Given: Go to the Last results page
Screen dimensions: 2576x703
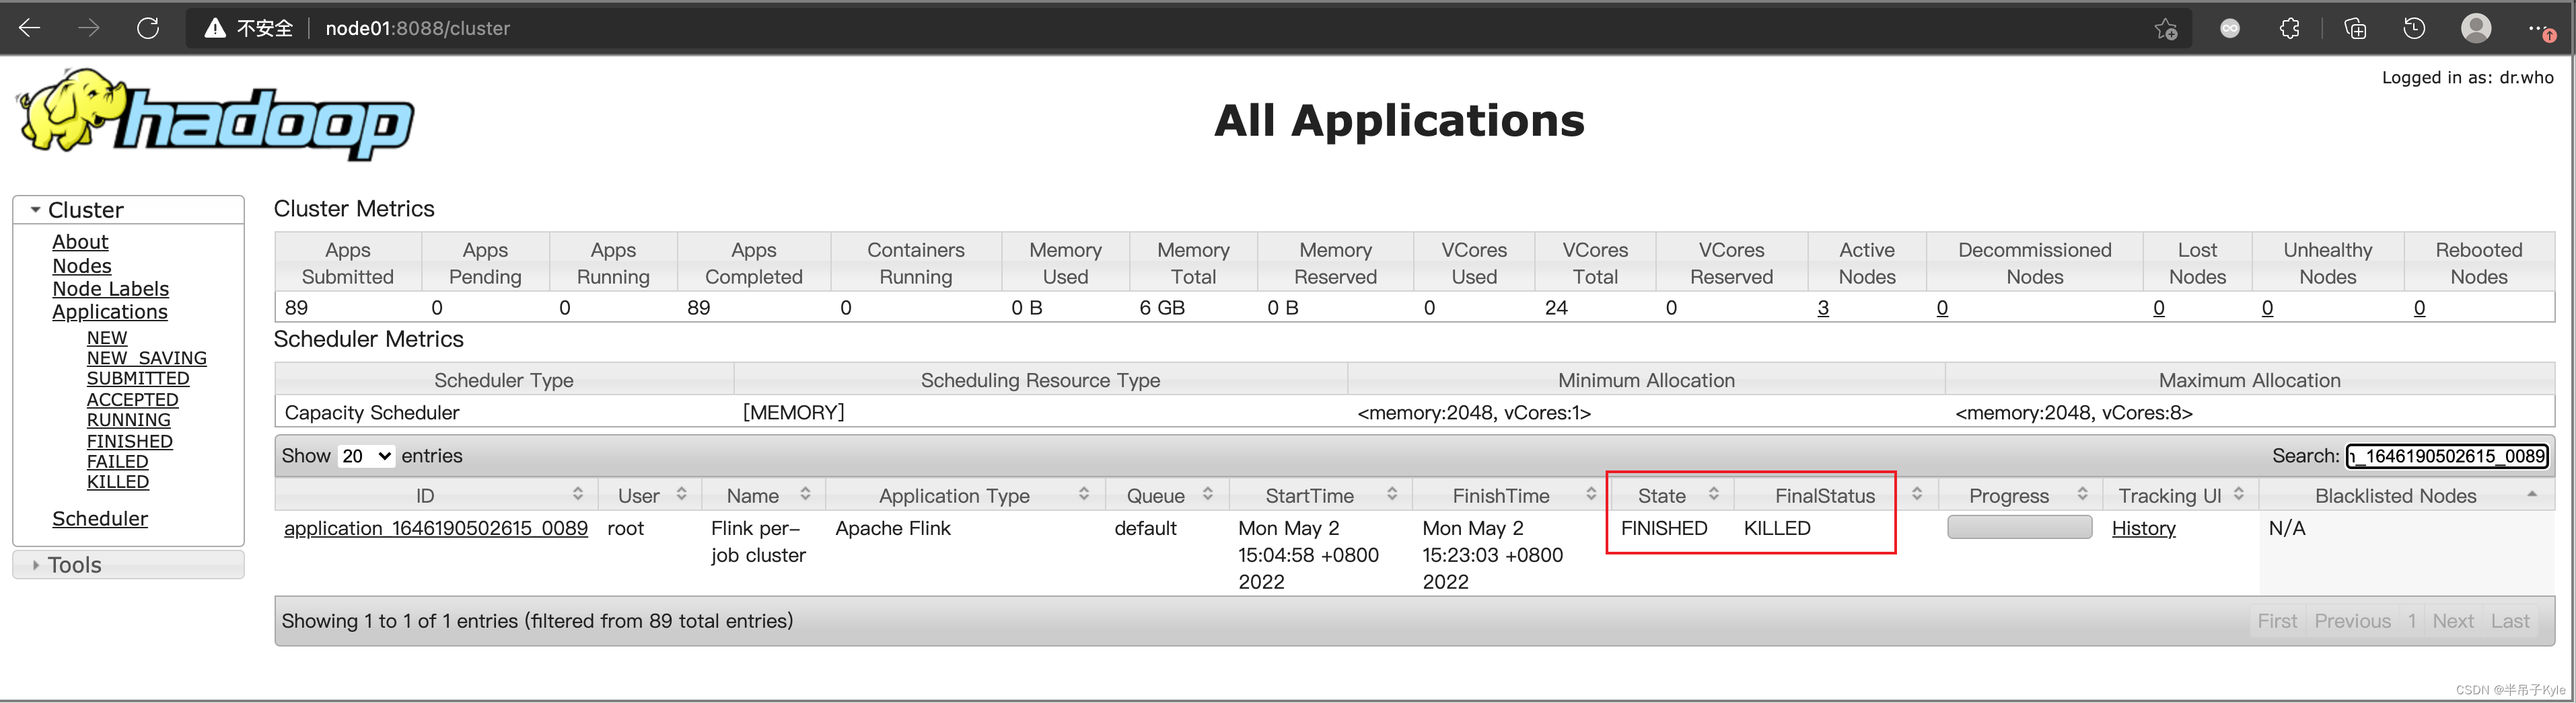Looking at the screenshot, I should [x=2510, y=621].
